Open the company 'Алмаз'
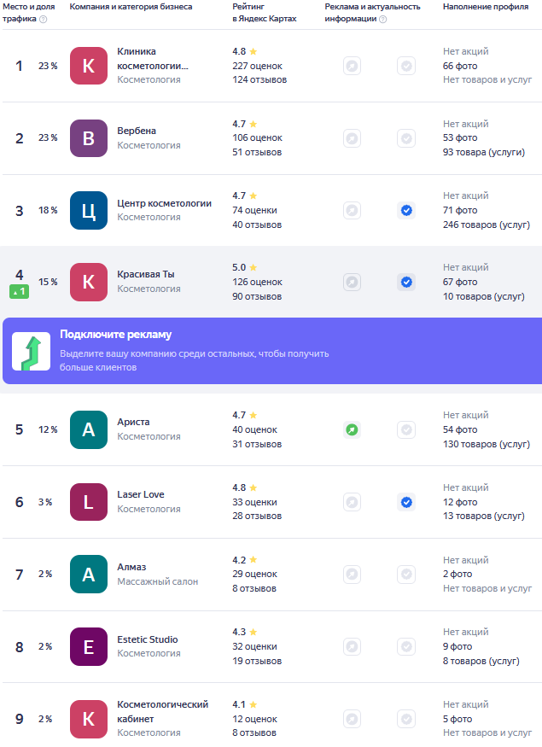Image resolution: width=542 pixels, height=747 pixels. (131, 567)
